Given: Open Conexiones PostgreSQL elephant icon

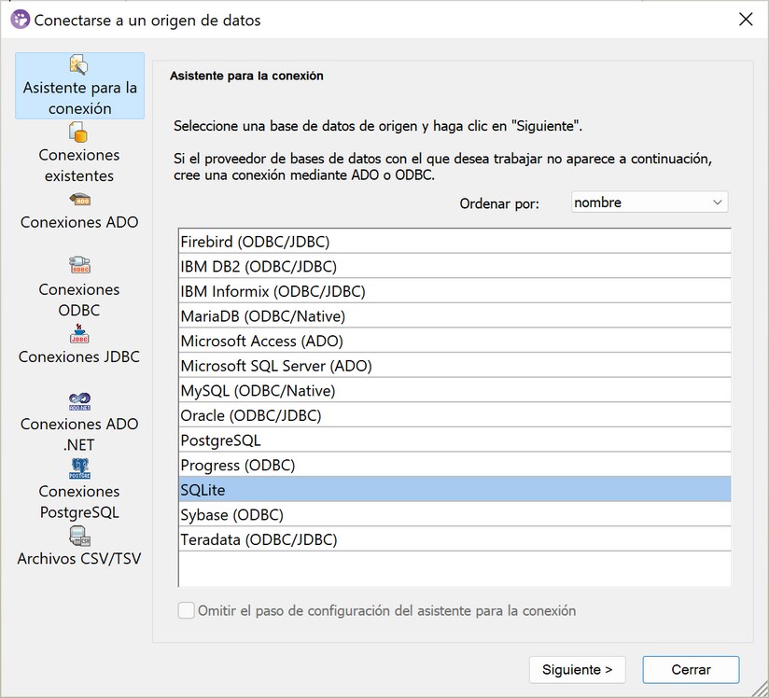Looking at the screenshot, I should (x=79, y=468).
